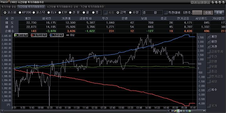Click the blue refresh icon in bottom toolbar
Screen dimensions: 226x113
(x=187, y=111)
